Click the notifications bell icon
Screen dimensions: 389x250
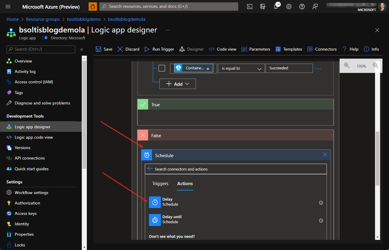[276, 7]
